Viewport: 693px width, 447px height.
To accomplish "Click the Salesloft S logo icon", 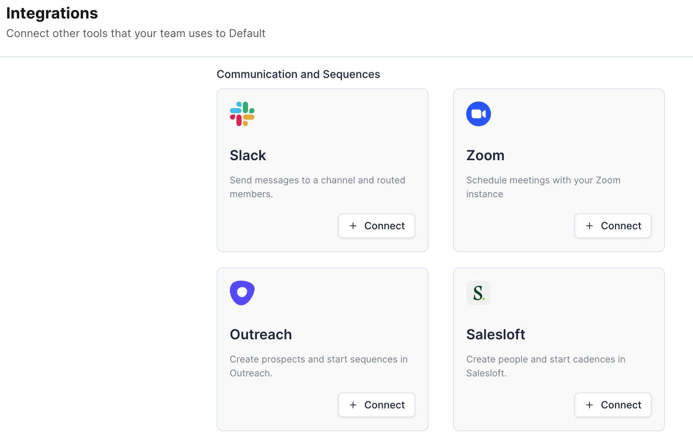I will [x=479, y=293].
